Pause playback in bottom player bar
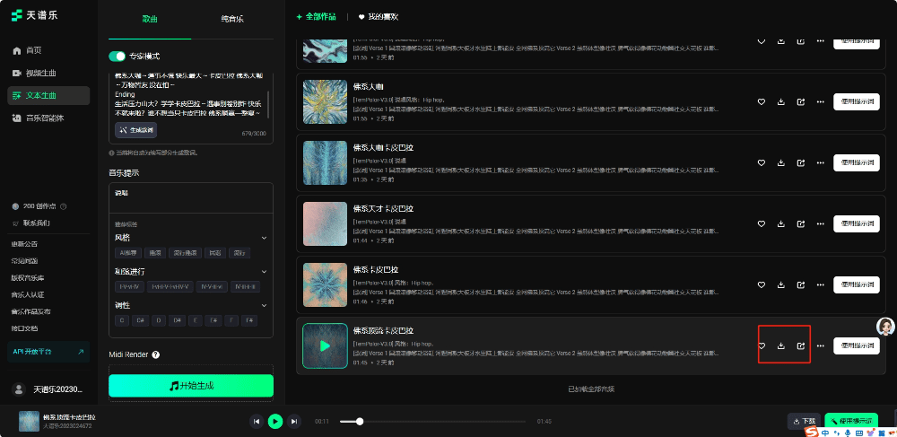Screen dimensions: 897x437 coord(275,421)
